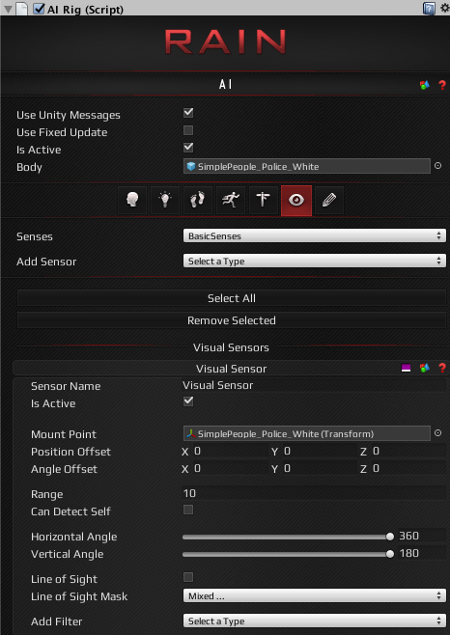Edit the Sensor Name field
This screenshot has width=450, height=635.
click(314, 385)
